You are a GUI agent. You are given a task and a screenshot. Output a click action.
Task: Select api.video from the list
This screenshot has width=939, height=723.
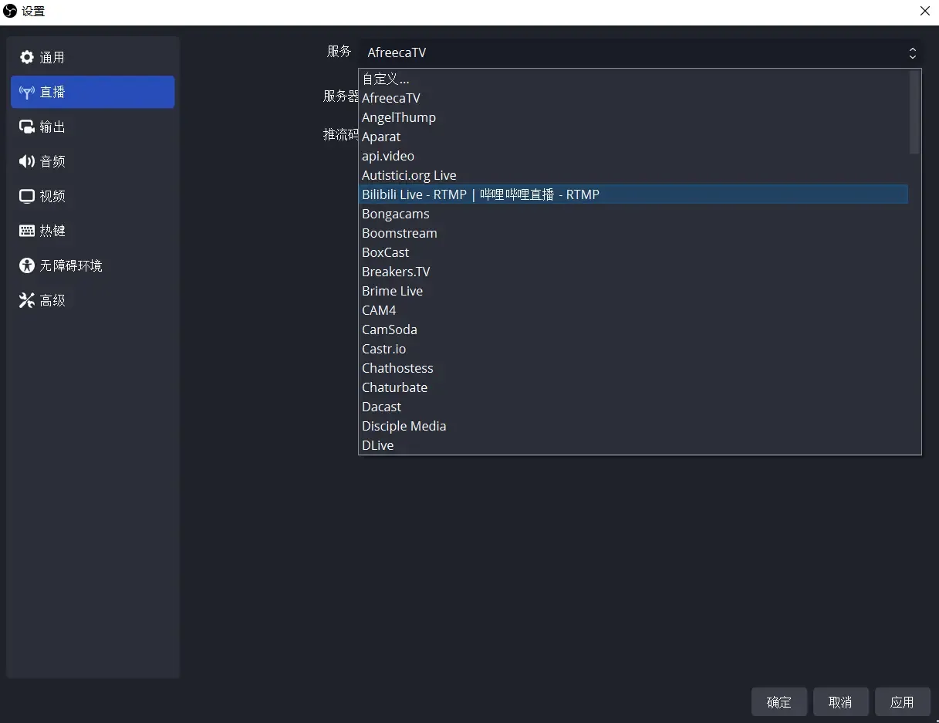point(633,156)
